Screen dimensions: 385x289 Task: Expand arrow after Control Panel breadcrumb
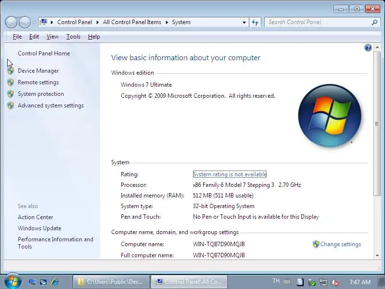(x=98, y=22)
